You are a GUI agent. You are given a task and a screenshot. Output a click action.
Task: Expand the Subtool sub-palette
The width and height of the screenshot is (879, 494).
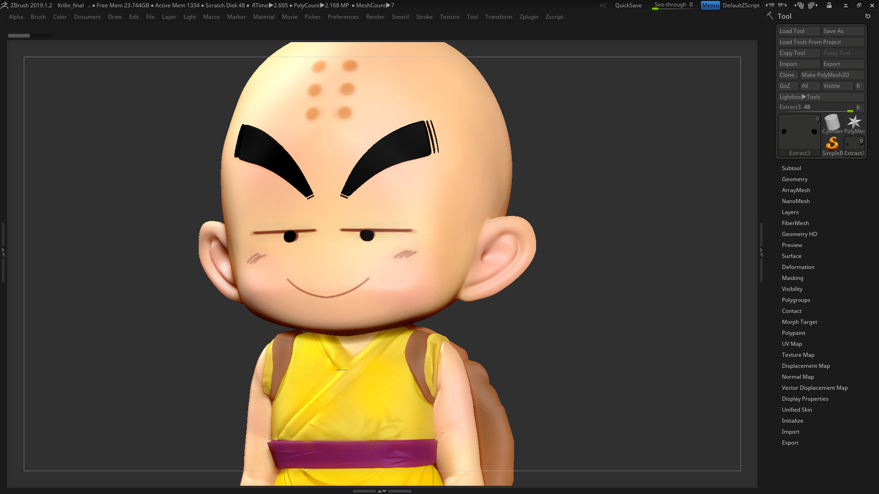pyautogui.click(x=791, y=168)
